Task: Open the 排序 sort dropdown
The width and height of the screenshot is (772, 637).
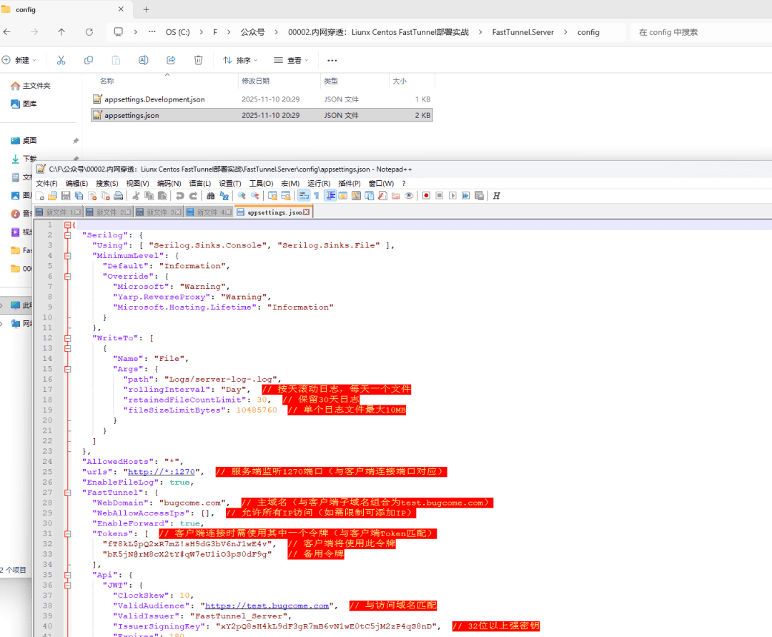Action: (x=240, y=60)
